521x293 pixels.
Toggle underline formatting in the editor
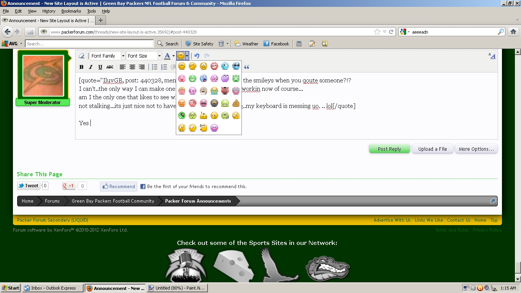[100, 67]
